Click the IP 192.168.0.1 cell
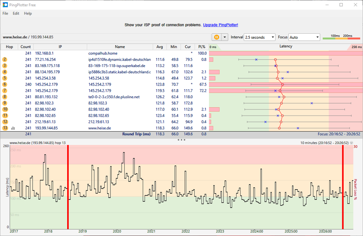 click(44, 53)
